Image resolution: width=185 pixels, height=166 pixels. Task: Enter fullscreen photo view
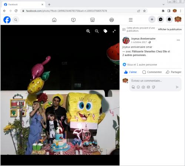coord(114,31)
